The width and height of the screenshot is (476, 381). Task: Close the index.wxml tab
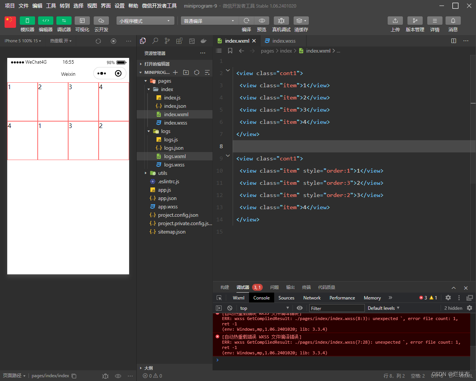(x=254, y=41)
